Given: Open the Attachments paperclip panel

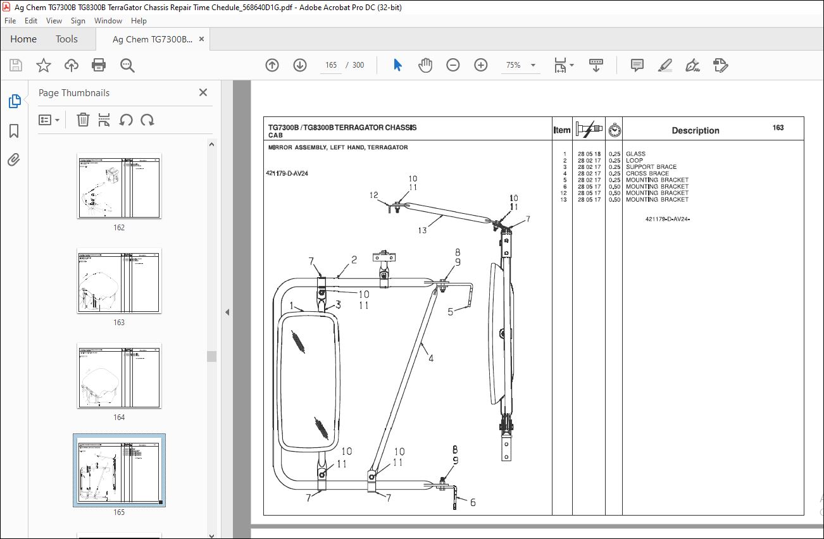Looking at the screenshot, I should point(14,159).
